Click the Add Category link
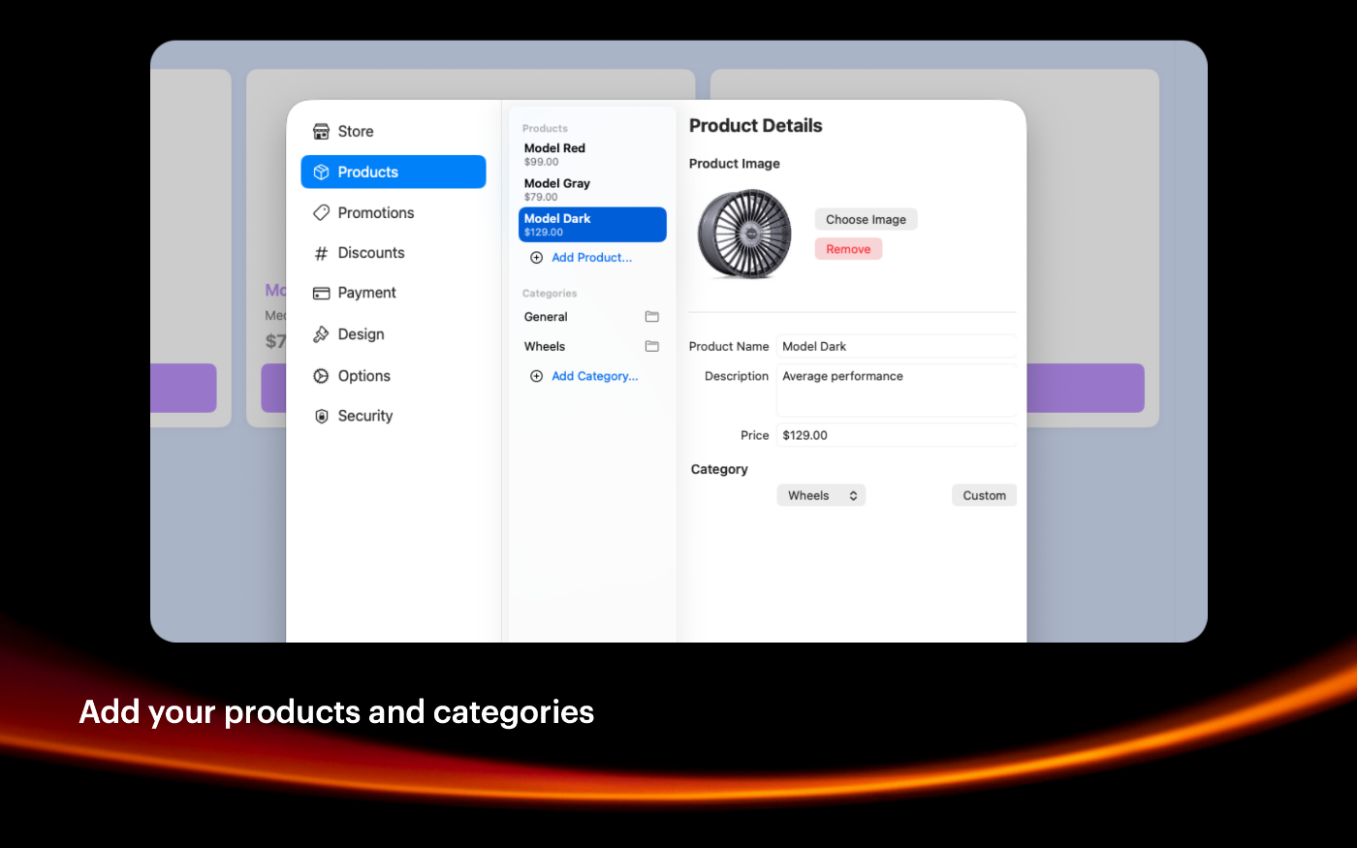This screenshot has width=1357, height=848. 593,376
